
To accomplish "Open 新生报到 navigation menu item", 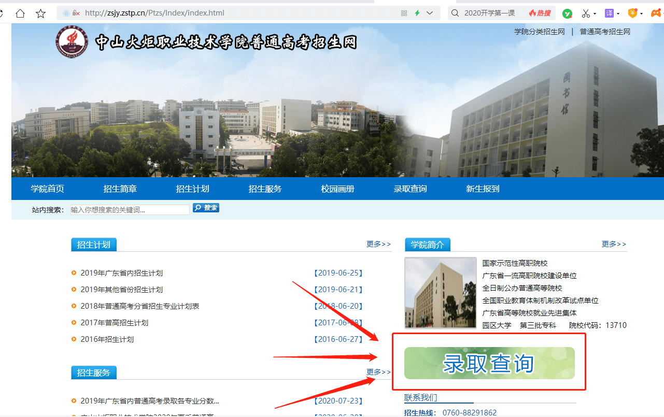I will pyautogui.click(x=483, y=189).
